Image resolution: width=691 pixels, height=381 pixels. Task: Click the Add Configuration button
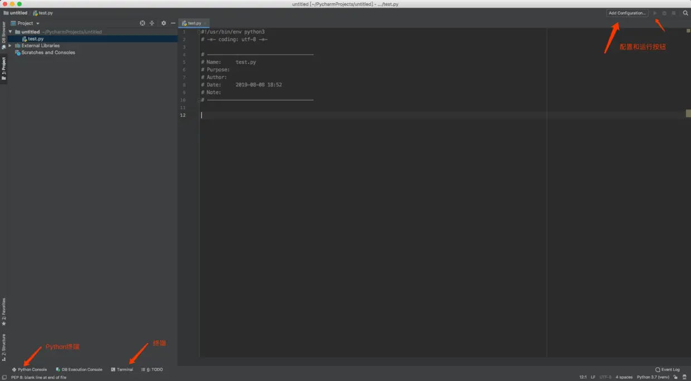[x=627, y=12]
